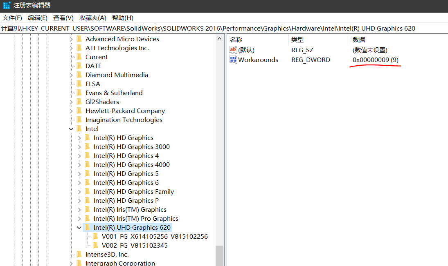
Task: Open the 文件(F) menu
Action: click(x=12, y=18)
